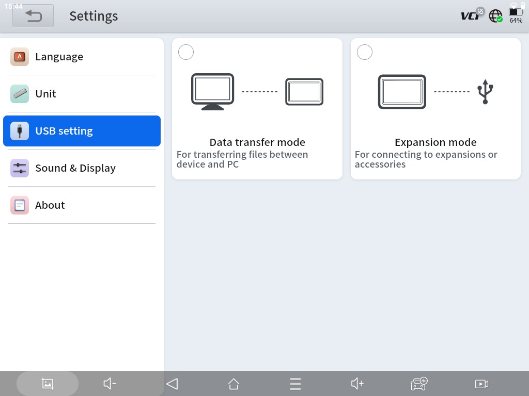Screen dimensions: 529x396
Task: Open the vehicle diagnostics icon
Action: 419,384
